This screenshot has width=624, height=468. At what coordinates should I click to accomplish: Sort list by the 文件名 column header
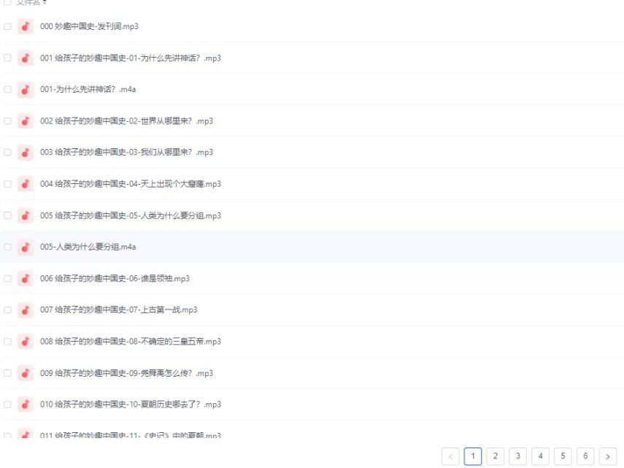pyautogui.click(x=31, y=2)
